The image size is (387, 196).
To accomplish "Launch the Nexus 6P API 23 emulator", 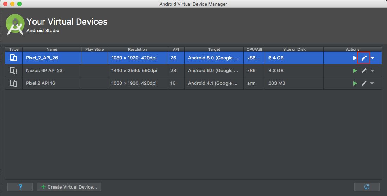I will point(355,71).
